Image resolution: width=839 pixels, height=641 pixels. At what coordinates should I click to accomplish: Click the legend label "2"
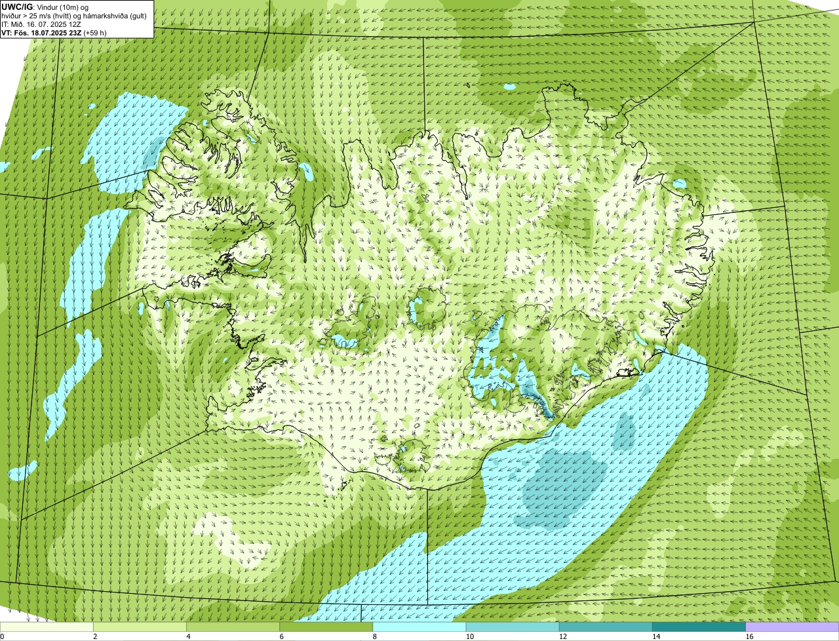(95, 636)
